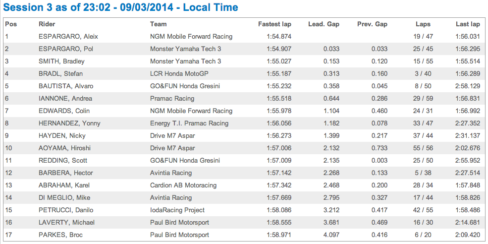Click previous gap value 0.286
This screenshot has height=244, width=488.
380,99
